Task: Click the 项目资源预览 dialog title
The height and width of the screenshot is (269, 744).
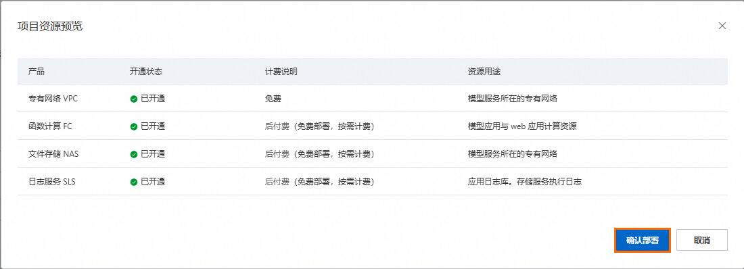Action: pyautogui.click(x=50, y=26)
